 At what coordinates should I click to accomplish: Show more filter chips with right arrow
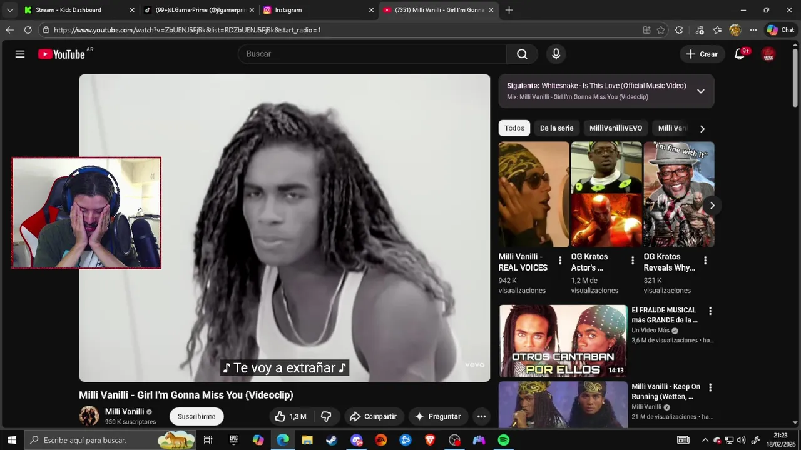[702, 129]
